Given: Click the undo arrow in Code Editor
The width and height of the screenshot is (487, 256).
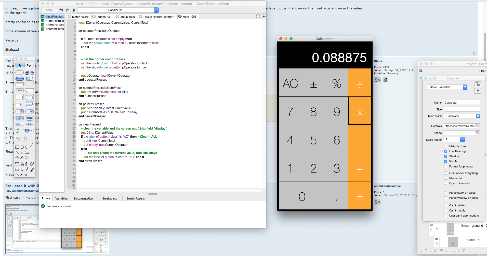Looking at the screenshot, I should pos(61,10).
